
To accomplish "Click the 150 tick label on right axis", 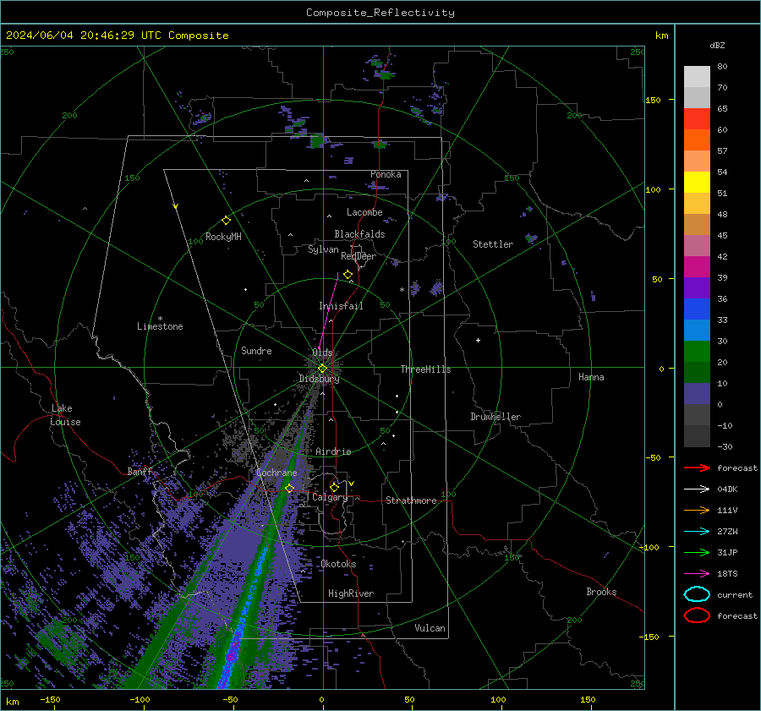I will (653, 100).
